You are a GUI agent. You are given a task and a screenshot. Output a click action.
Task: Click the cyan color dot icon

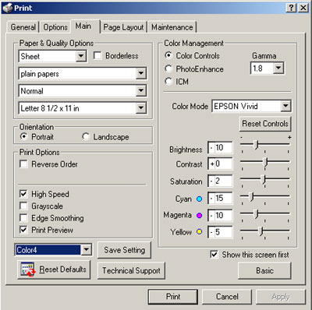[200, 199]
